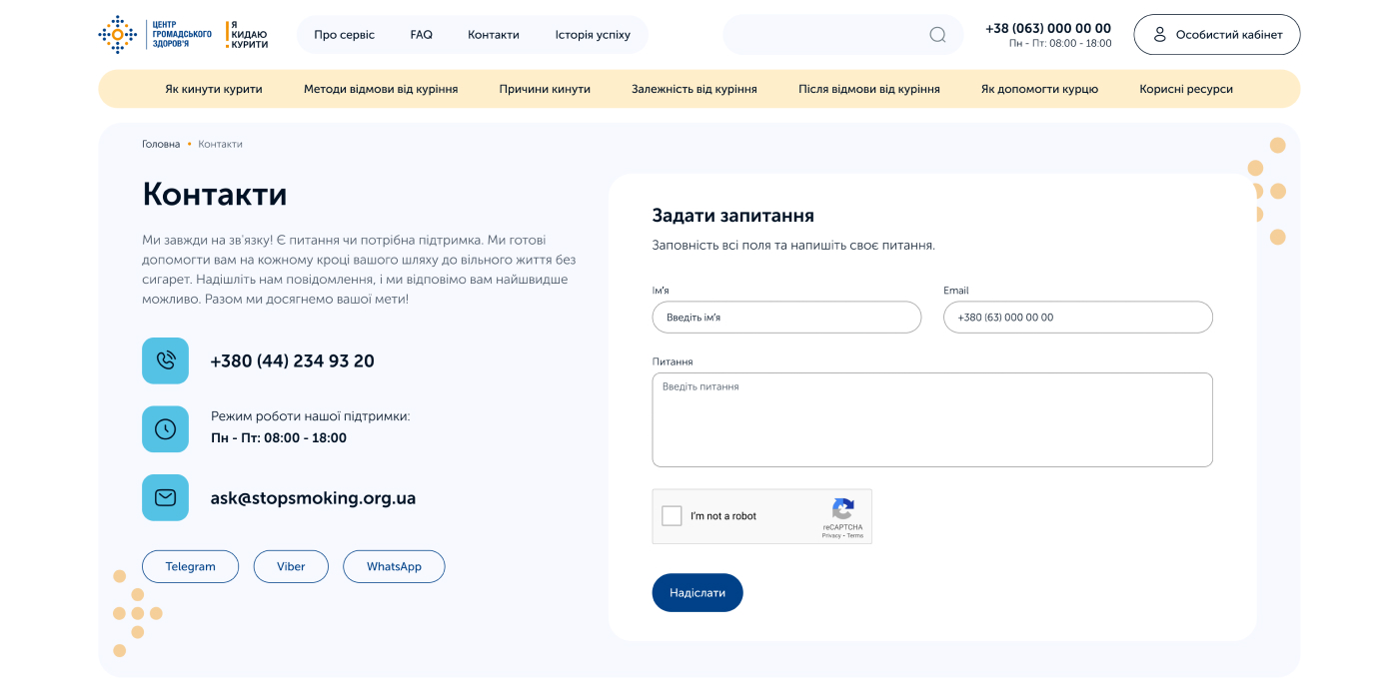This screenshot has width=1399, height=691.
Task: Click into the Питання textarea
Action: click(x=931, y=419)
